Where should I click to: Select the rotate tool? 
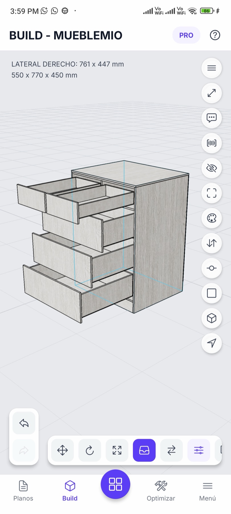[x=90, y=450]
